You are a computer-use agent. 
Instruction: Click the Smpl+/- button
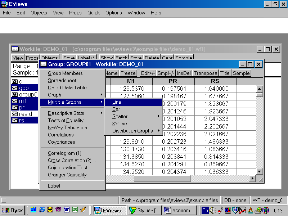[x=166, y=73]
